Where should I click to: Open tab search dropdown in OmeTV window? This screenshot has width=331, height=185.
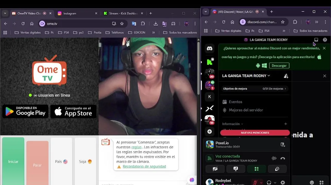[x=5, y=13]
